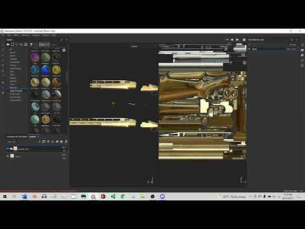Screen dimensions: 305x229
Task: Open the Viewport menu
Action: point(36,35)
